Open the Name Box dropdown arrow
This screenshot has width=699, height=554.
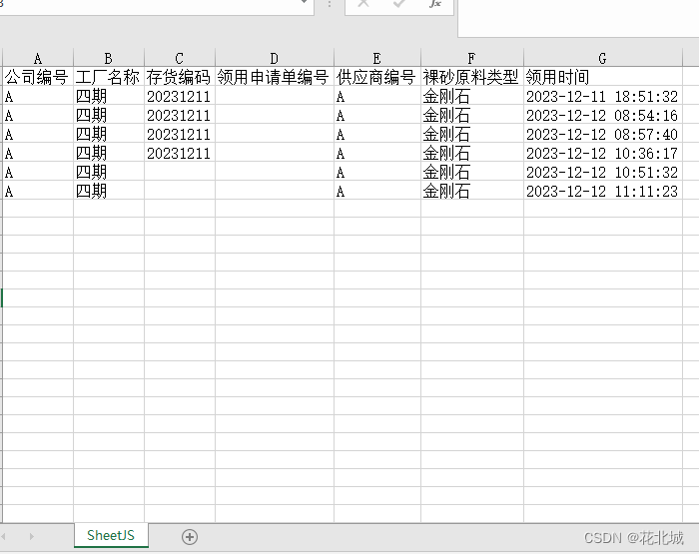[304, 2]
